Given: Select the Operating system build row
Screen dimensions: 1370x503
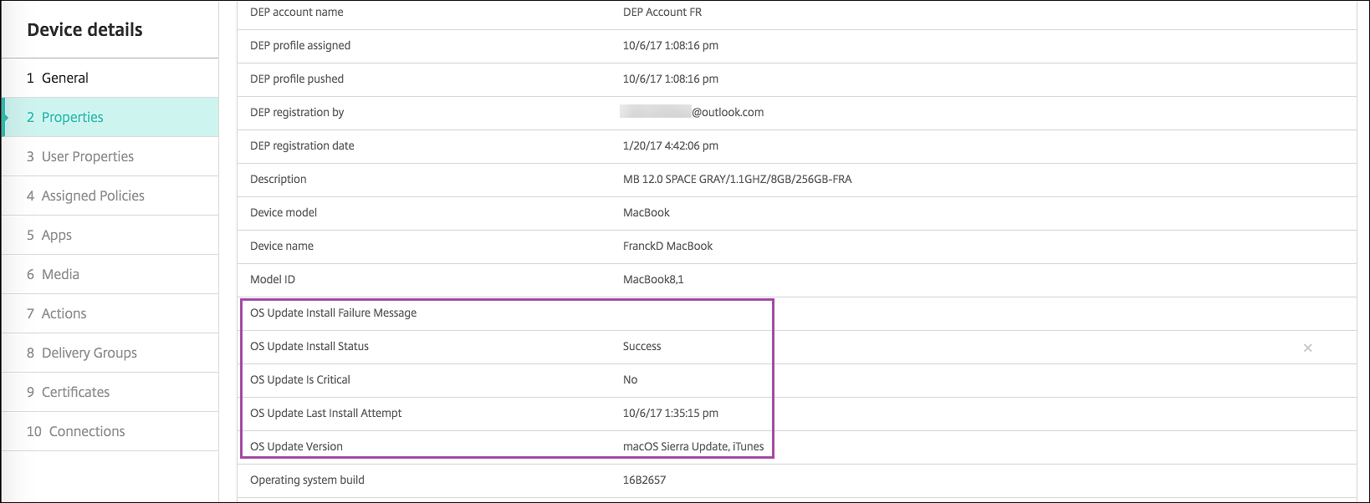Looking at the screenshot, I should 307,480.
